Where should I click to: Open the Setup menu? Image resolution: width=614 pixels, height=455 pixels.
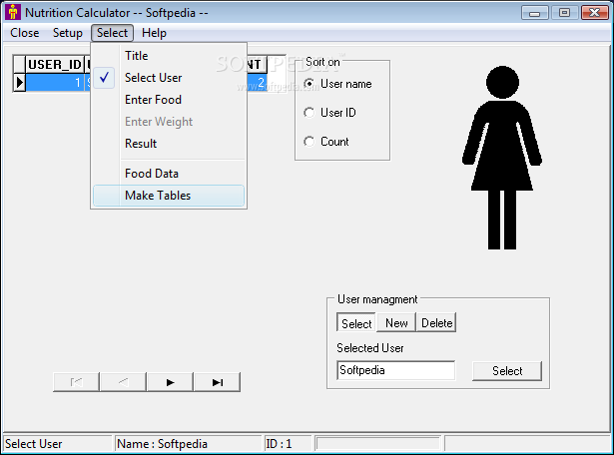pos(68,33)
